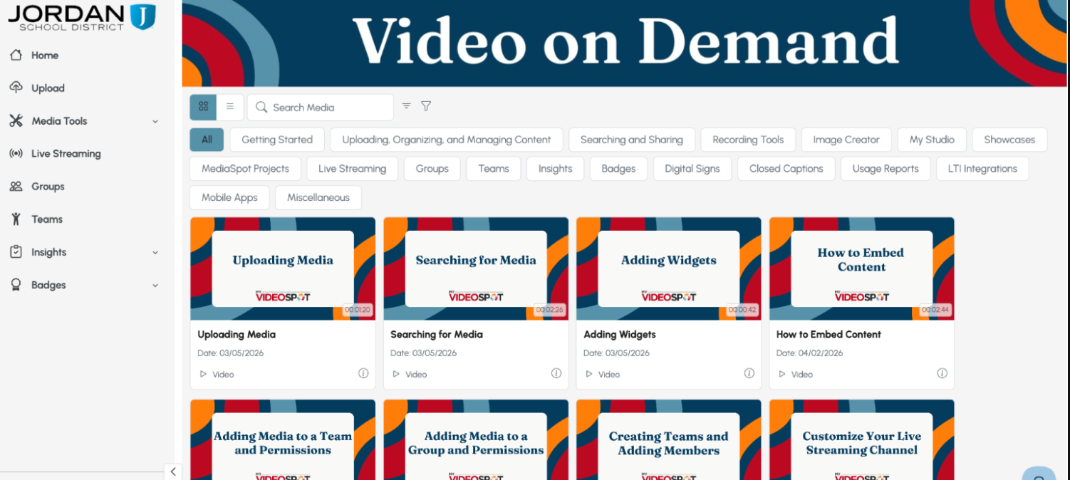Expand the Insights submenu chevron

coord(155,253)
